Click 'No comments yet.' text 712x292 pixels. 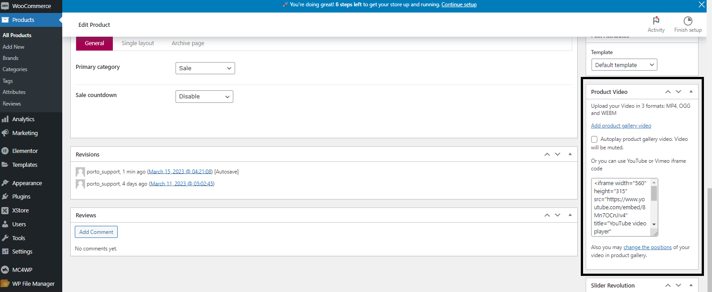[x=96, y=249]
